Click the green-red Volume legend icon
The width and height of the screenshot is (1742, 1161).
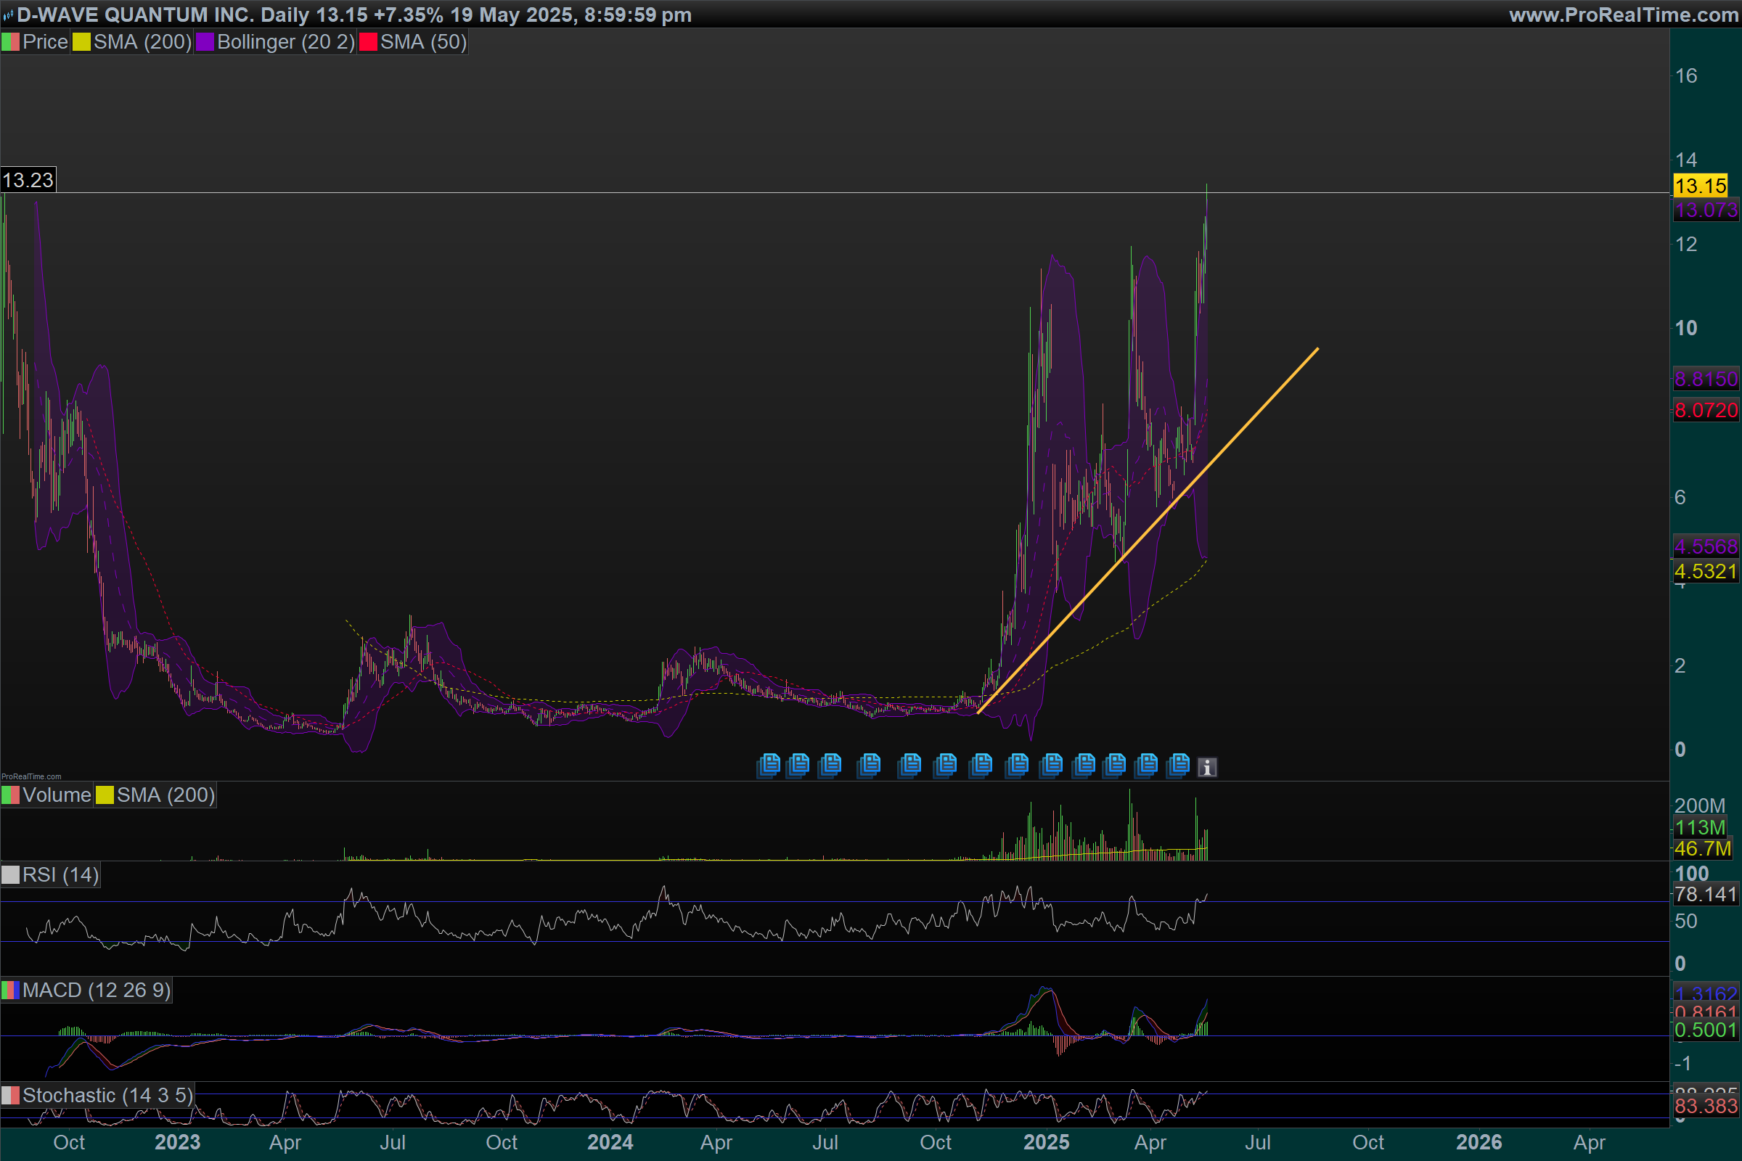coord(10,795)
